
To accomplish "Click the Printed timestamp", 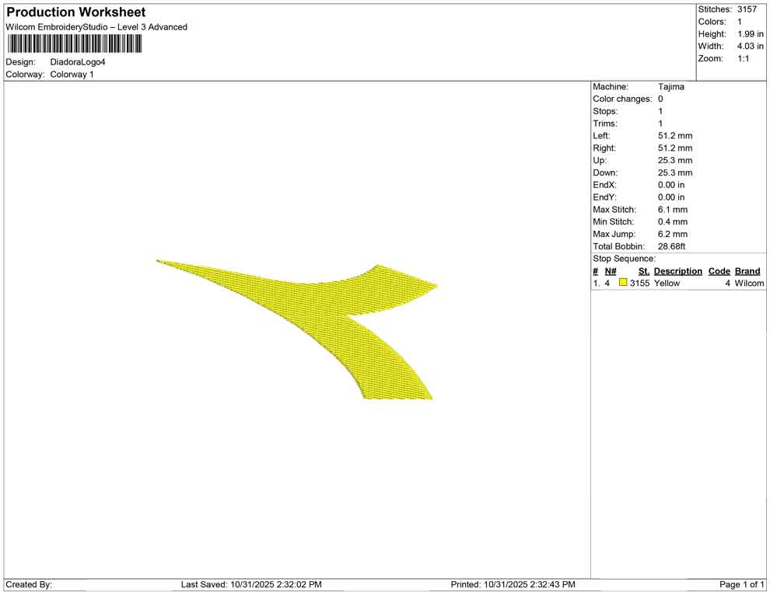I will click(513, 583).
